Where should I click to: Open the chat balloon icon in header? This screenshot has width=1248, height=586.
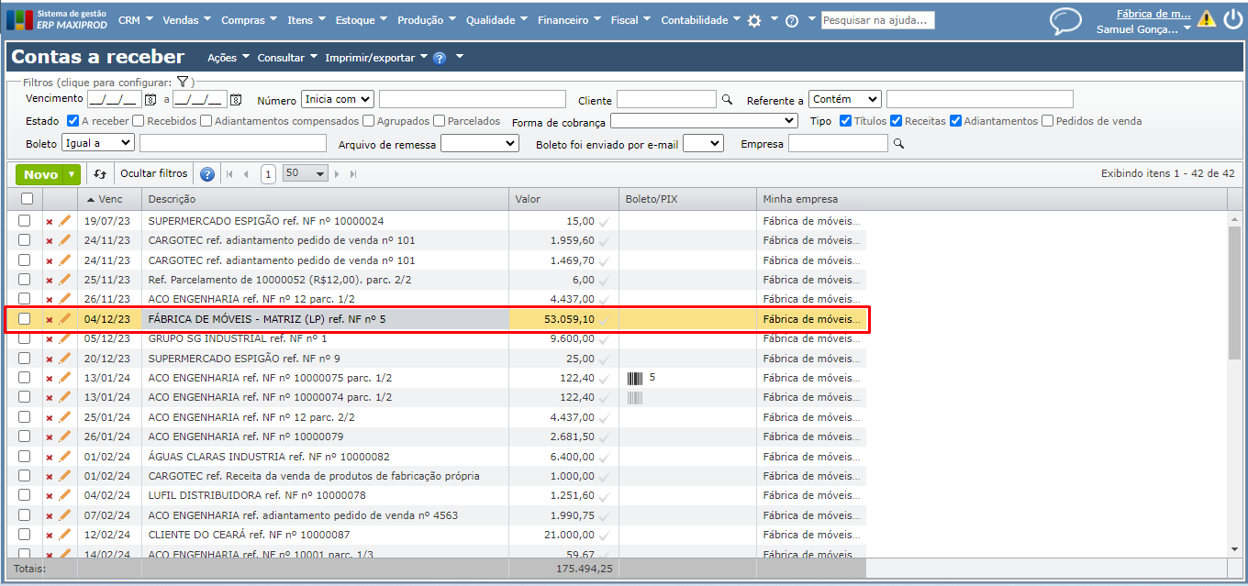pyautogui.click(x=1065, y=20)
